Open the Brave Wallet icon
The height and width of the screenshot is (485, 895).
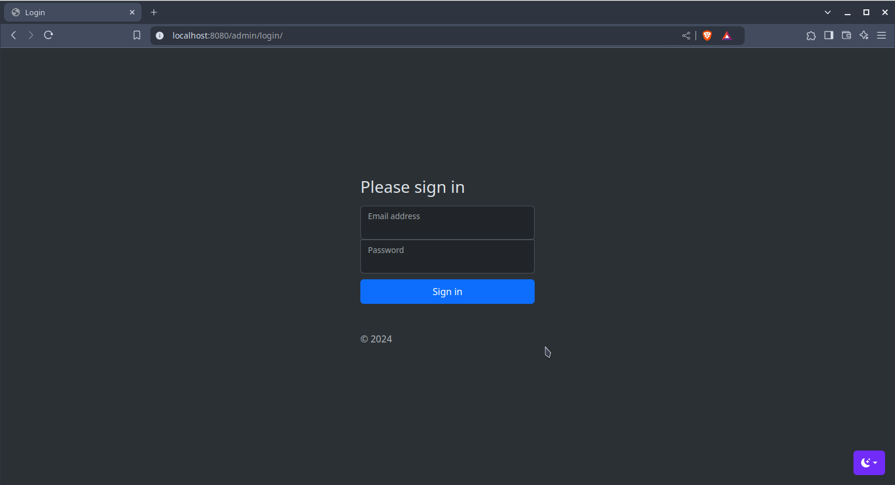[x=846, y=36]
